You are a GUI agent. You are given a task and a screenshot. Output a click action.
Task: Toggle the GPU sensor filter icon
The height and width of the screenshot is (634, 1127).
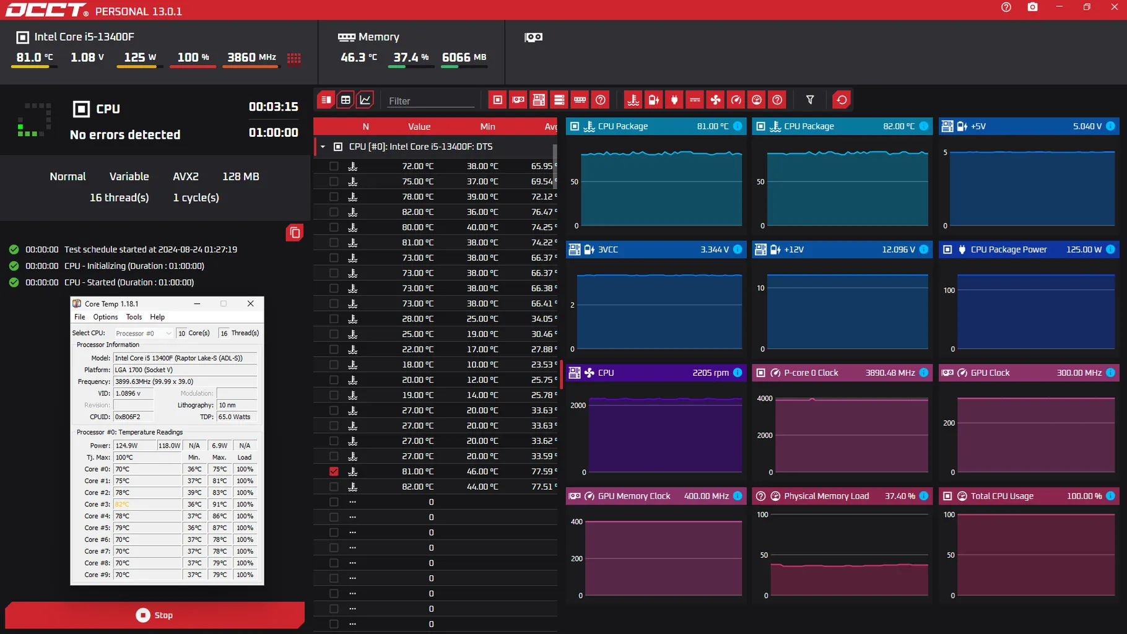pos(518,100)
